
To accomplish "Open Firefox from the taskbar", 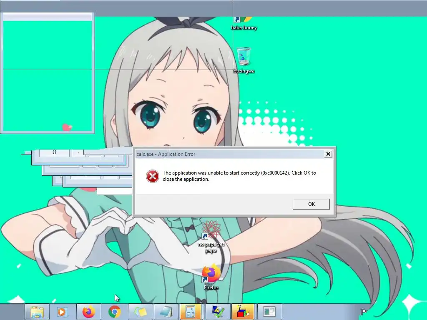I will (89, 312).
